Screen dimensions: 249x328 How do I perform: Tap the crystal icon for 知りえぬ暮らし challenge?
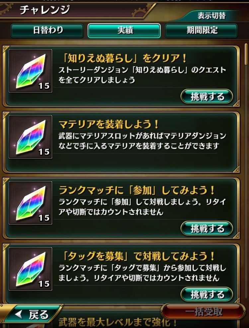(x=31, y=71)
